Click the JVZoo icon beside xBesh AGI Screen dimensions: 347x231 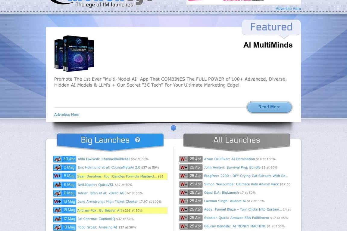point(58,193)
